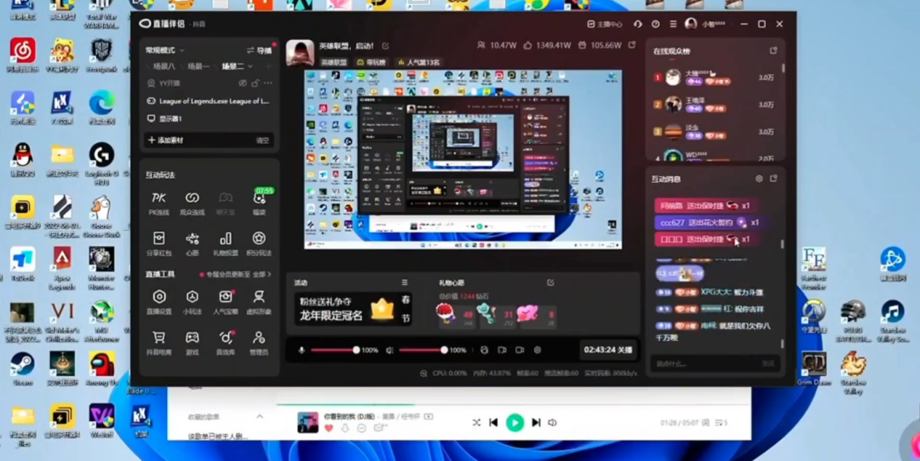This screenshot has height=461, width=920.
Task: Open the 虚拟形象 virtual avatar tool
Action: 259,302
